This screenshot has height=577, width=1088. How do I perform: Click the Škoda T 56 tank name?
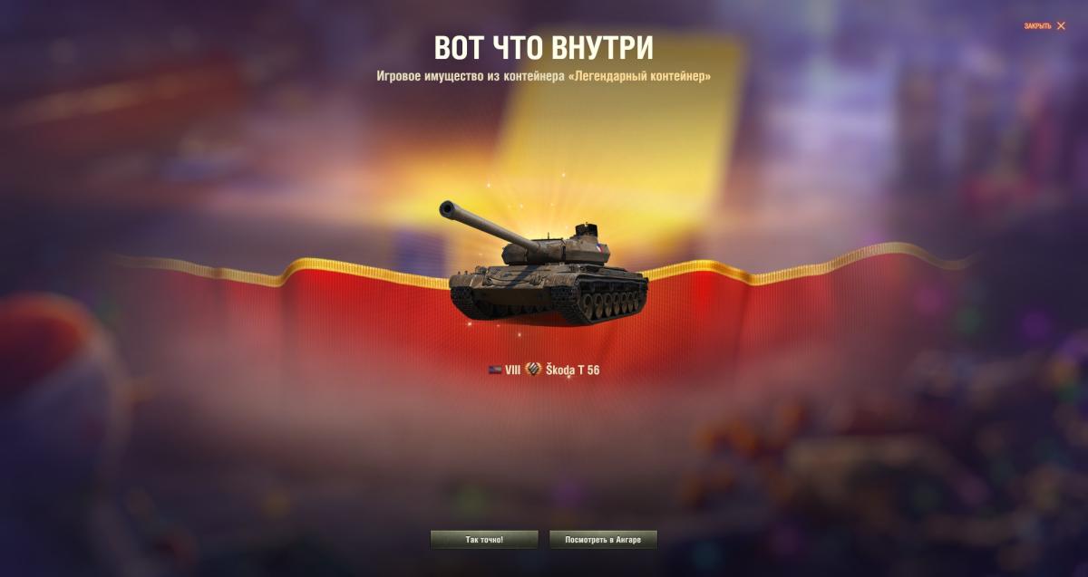tap(572, 370)
